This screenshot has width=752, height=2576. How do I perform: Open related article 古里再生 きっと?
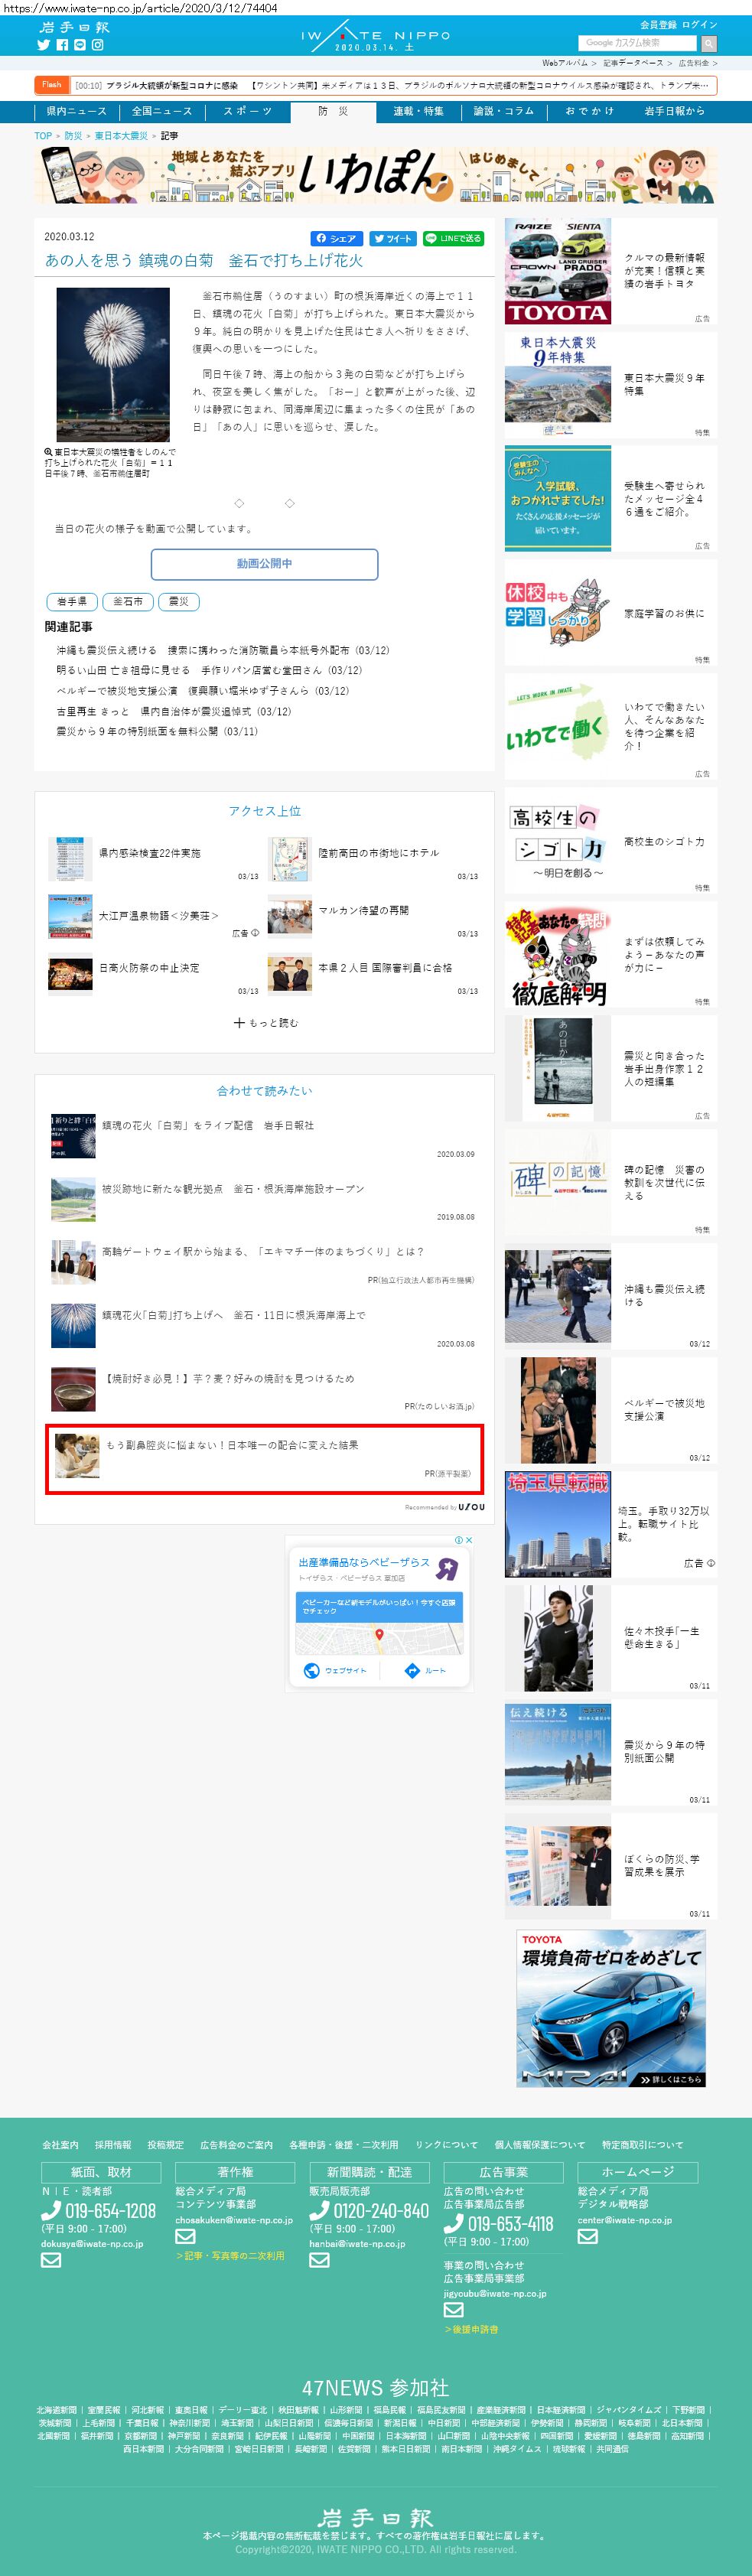(x=173, y=711)
